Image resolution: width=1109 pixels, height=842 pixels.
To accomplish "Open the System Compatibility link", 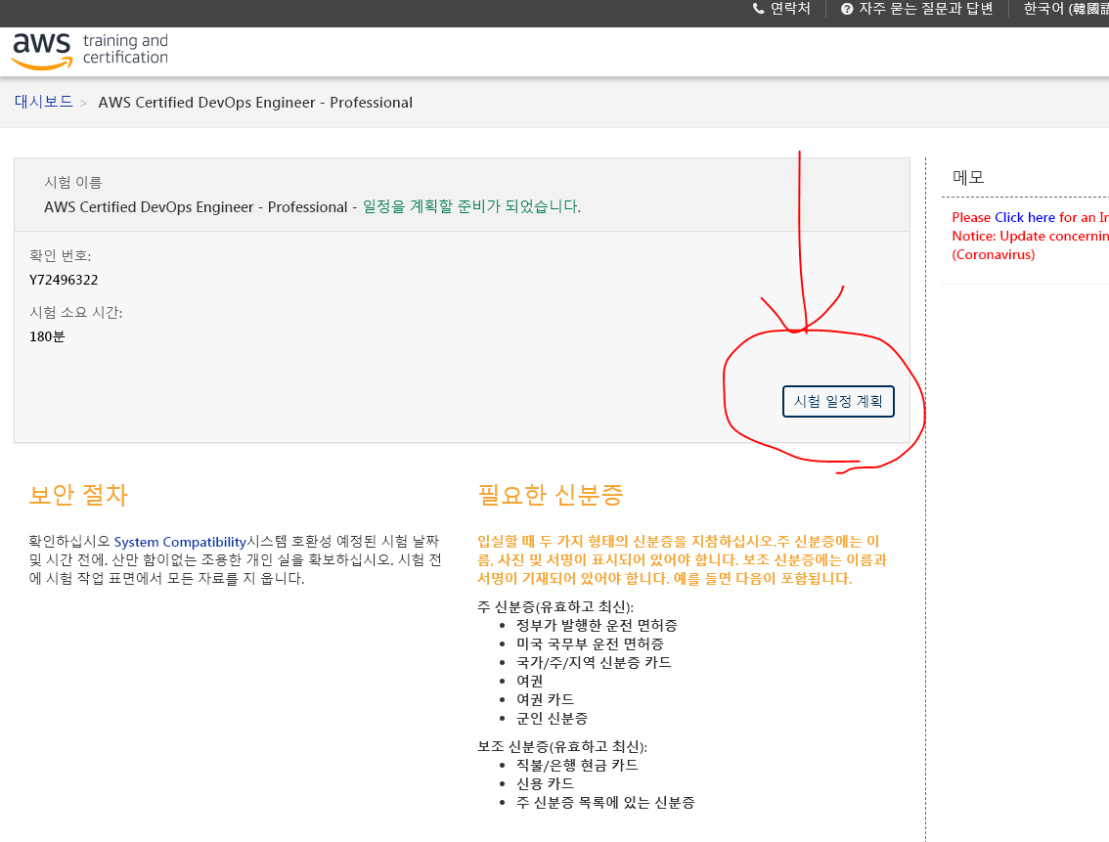I will (180, 542).
